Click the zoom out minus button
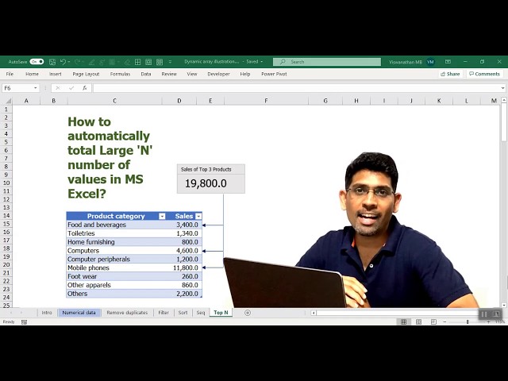 click(444, 321)
